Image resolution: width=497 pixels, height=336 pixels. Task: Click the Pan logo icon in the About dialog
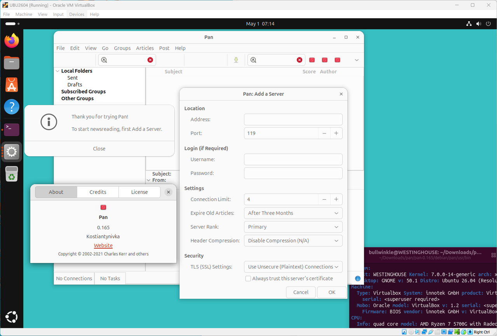point(103,208)
